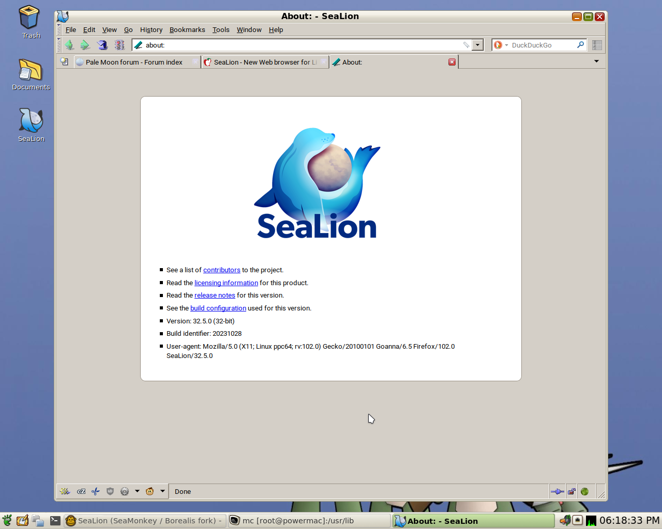
Task: Launch SeaLion from desktop icon
Action: [31, 125]
